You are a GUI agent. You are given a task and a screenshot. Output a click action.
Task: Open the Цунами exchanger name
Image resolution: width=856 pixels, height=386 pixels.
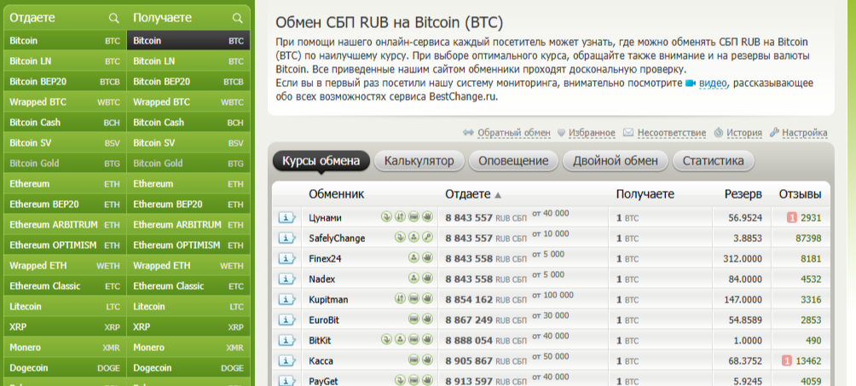[x=326, y=218]
